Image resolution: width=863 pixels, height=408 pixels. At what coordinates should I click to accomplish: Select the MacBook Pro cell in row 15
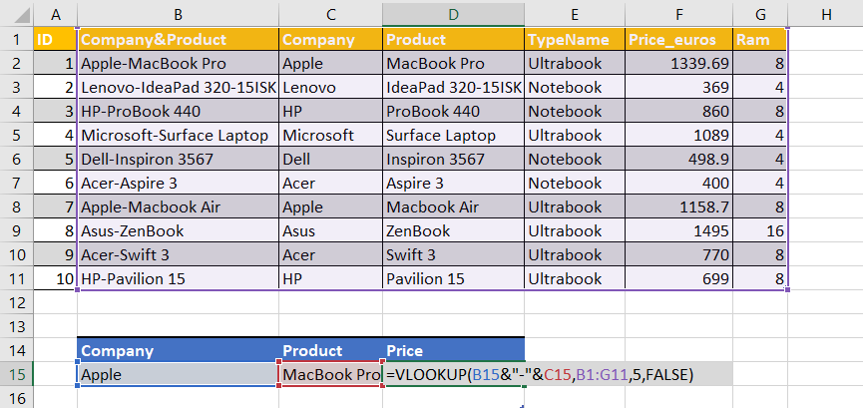tap(331, 375)
